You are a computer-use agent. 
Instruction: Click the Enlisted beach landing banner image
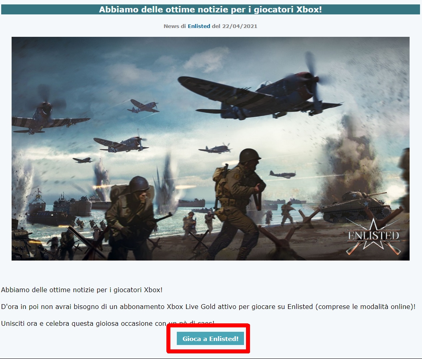click(210, 148)
